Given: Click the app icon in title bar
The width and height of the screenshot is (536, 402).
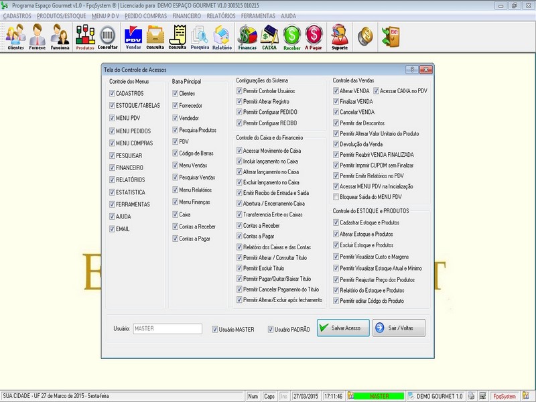Looking at the screenshot, I should [x=5, y=5].
